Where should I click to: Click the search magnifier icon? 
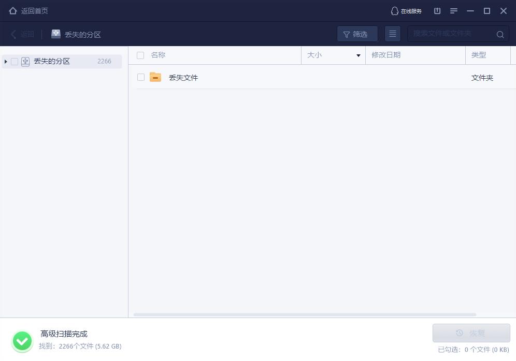pyautogui.click(x=500, y=34)
